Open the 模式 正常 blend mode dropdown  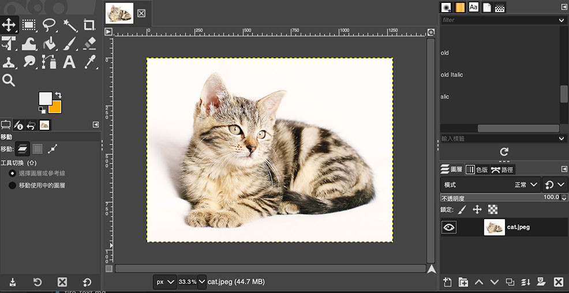(x=491, y=185)
